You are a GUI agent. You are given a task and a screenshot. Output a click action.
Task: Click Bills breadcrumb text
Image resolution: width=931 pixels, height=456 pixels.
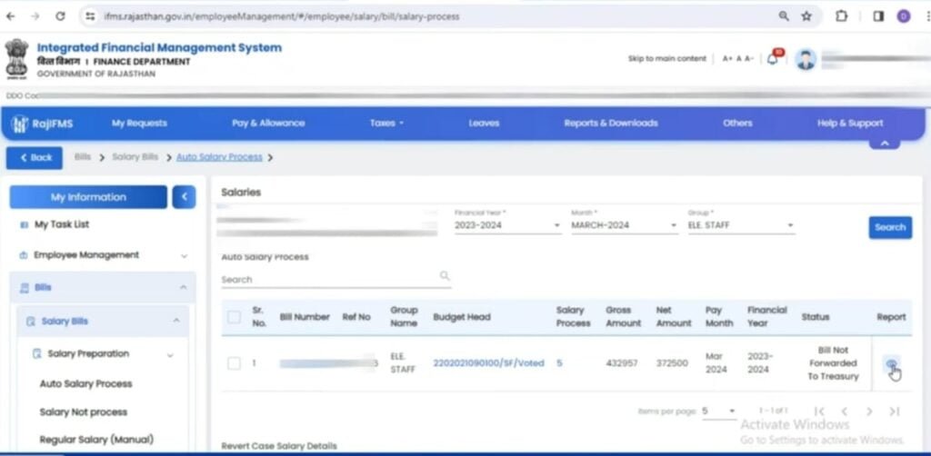click(x=83, y=157)
